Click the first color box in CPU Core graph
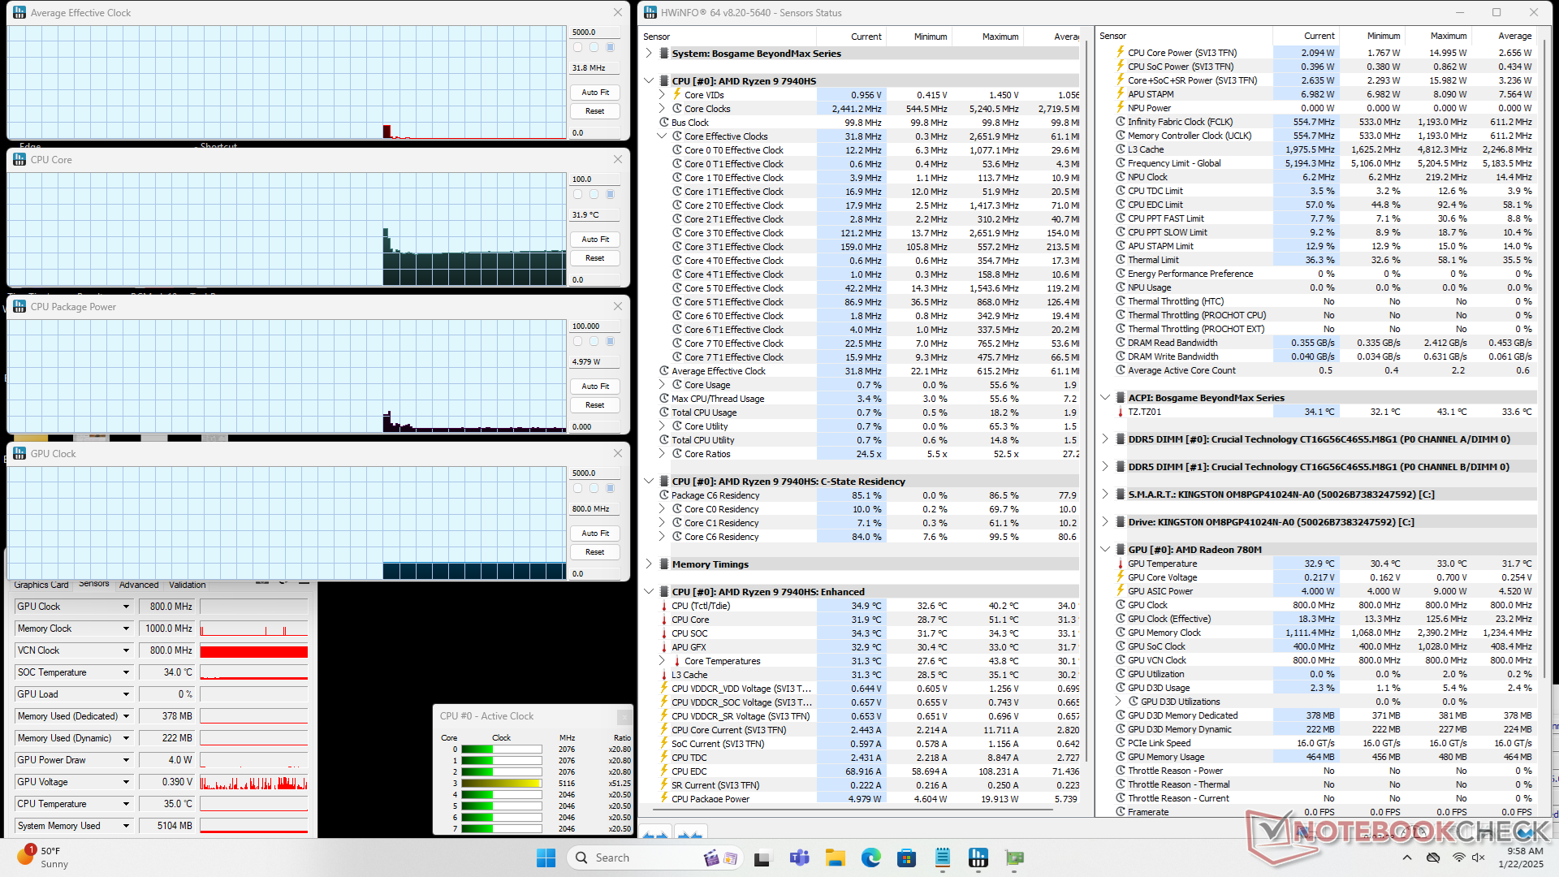Viewport: 1559px width, 877px height. [578, 194]
